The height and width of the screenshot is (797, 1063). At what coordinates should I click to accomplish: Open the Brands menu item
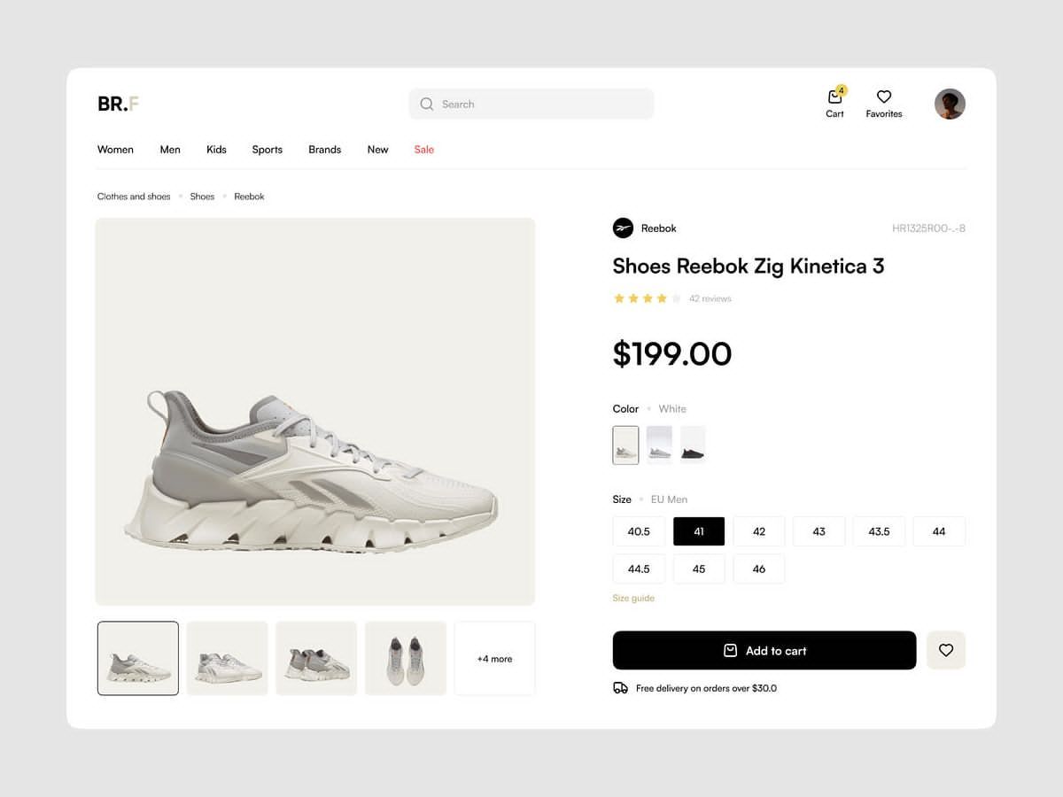point(324,150)
